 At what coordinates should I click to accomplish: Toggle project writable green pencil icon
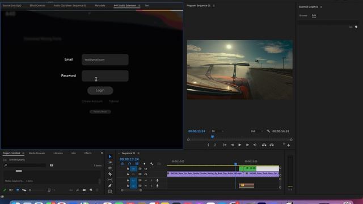[4, 190]
